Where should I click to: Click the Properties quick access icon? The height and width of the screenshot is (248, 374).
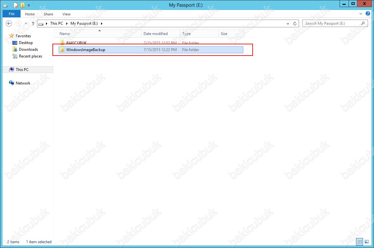[x=15, y=5]
